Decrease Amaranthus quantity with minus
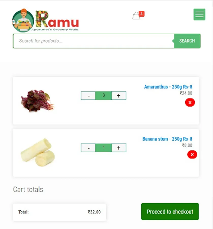 [88, 96]
